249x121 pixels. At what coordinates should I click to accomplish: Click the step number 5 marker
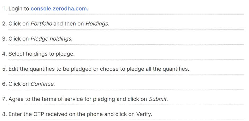pos(4,69)
